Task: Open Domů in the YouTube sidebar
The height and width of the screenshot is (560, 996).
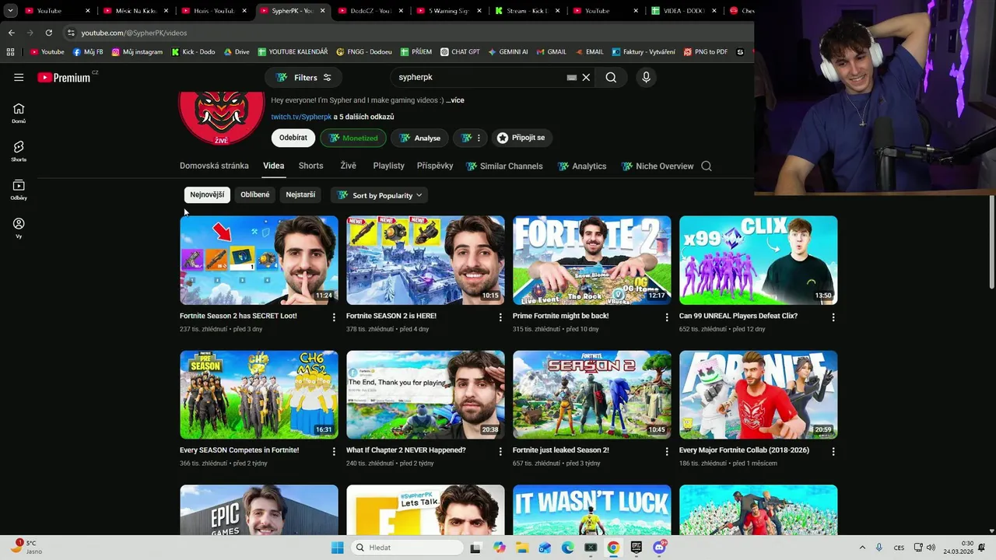Action: tap(19, 114)
